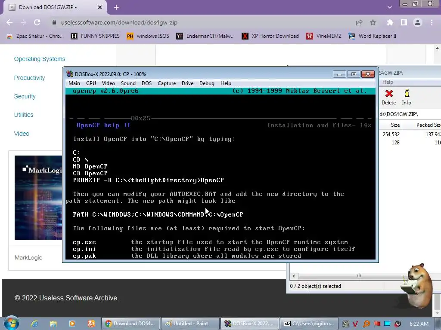
Task: Click the MarkLogic ad image
Action: [x=38, y=198]
